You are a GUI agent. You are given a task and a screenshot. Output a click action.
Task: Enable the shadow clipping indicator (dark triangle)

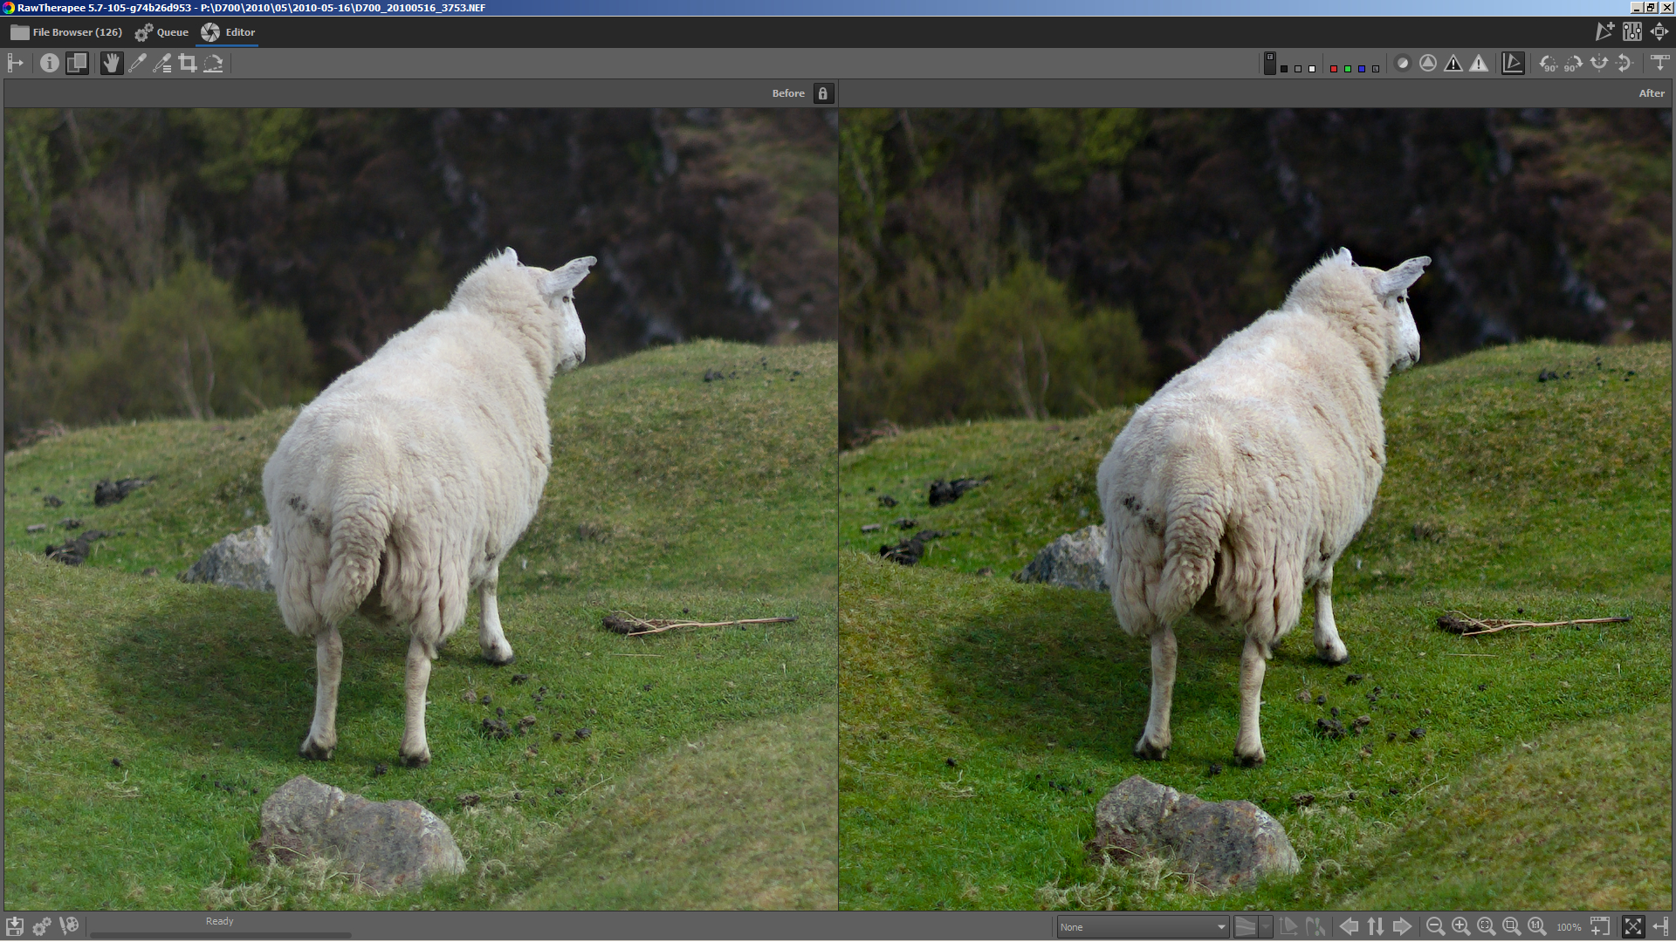(1453, 63)
